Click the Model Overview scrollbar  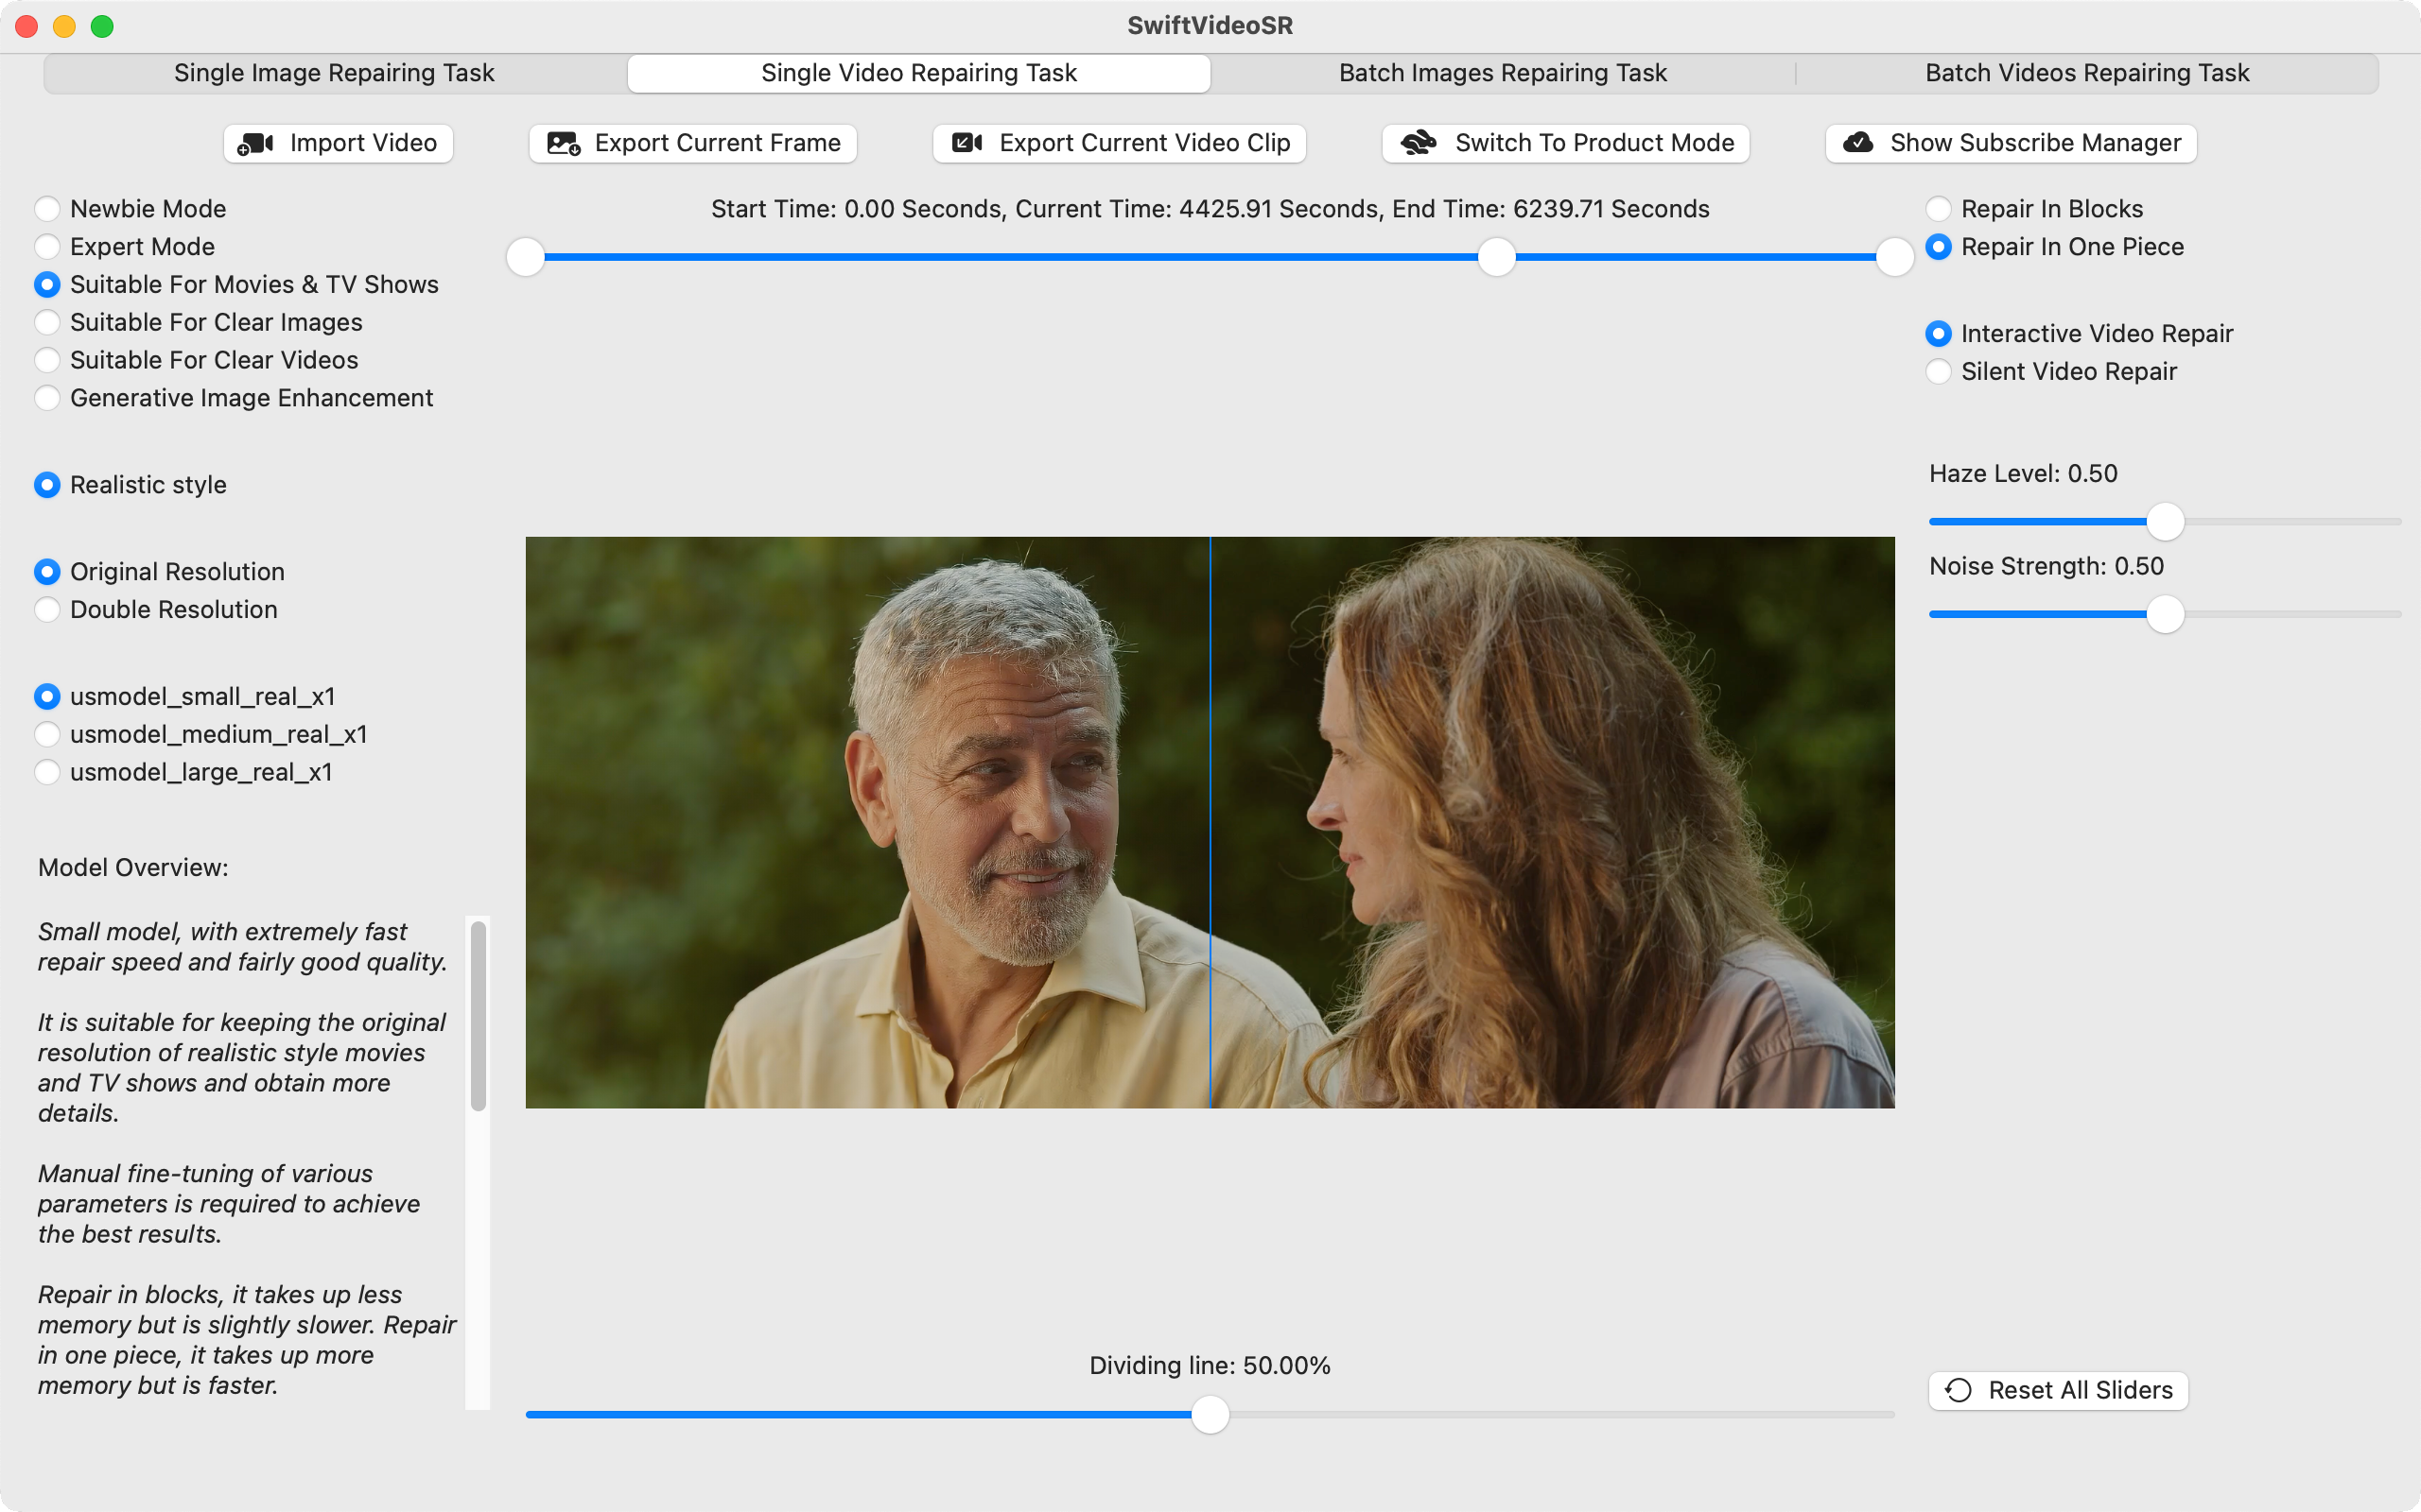pyautogui.click(x=479, y=1015)
